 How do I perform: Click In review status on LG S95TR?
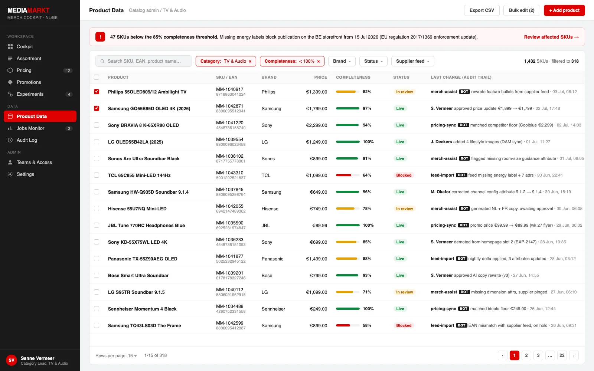point(404,292)
